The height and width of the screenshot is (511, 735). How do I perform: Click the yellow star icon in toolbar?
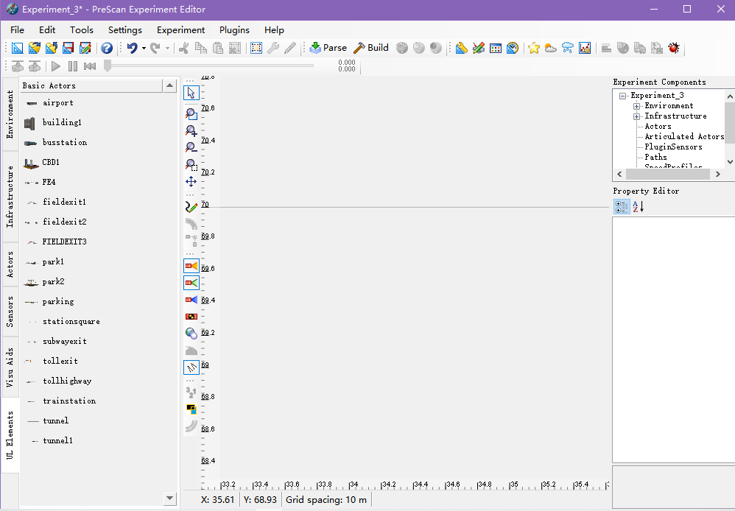533,48
